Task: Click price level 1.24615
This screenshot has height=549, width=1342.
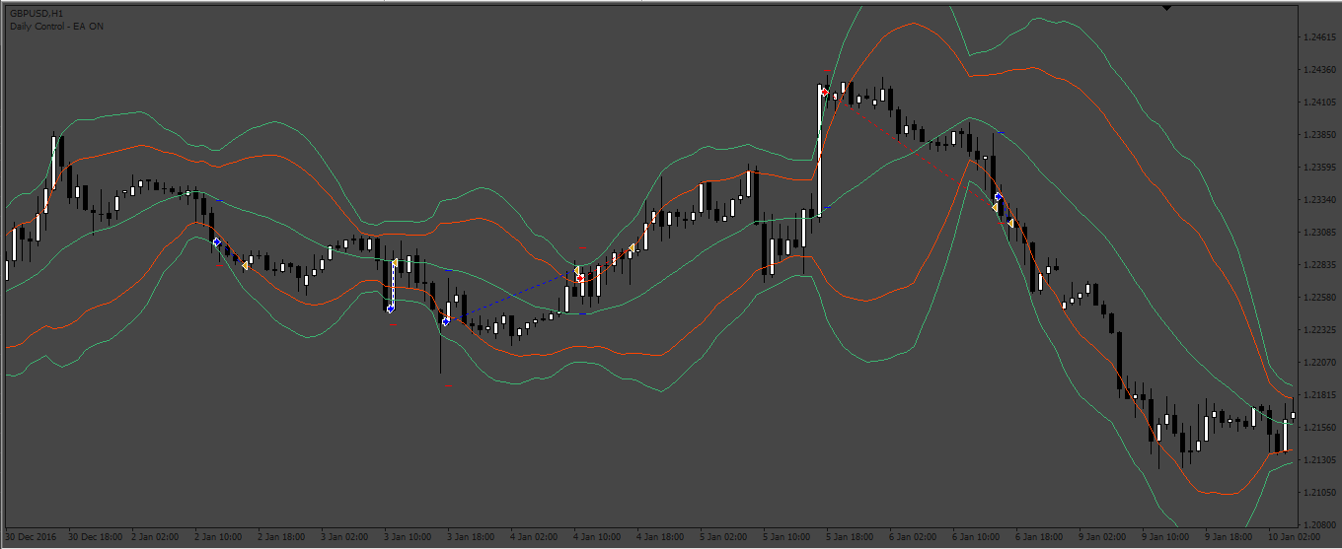Action: tap(1319, 37)
